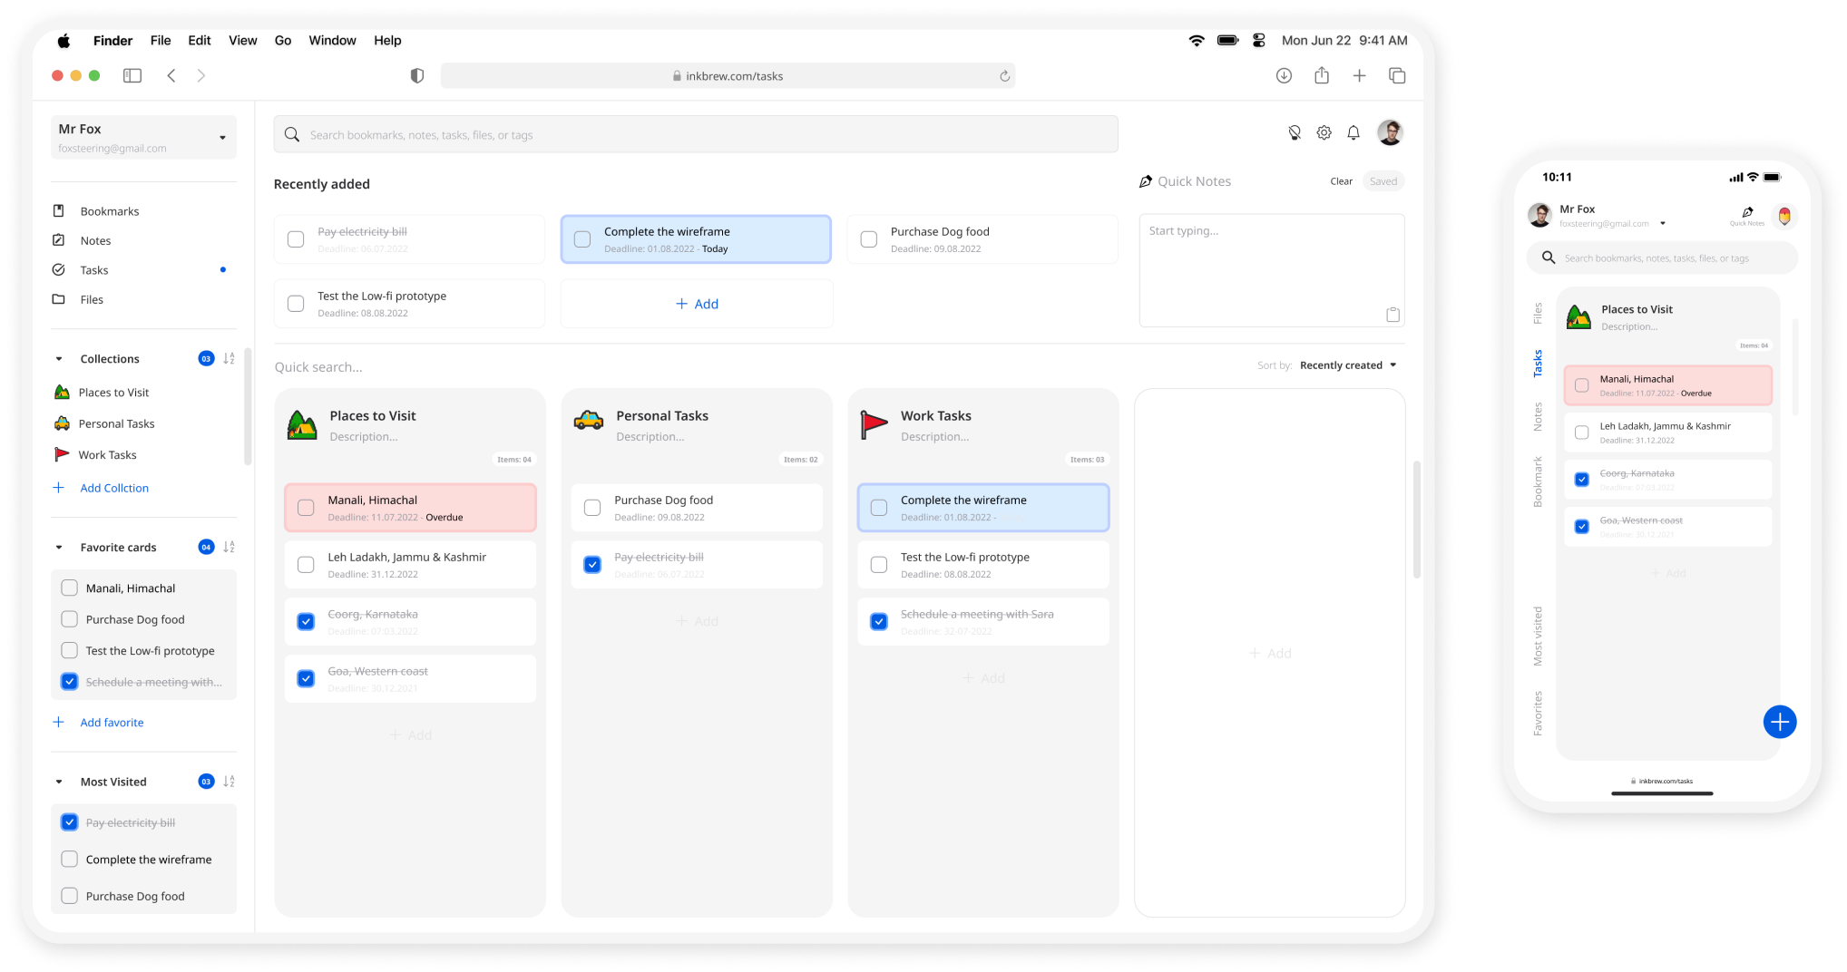Go forward using browser forward arrow
Image resolution: width=1847 pixels, height=972 pixels.
point(201,76)
